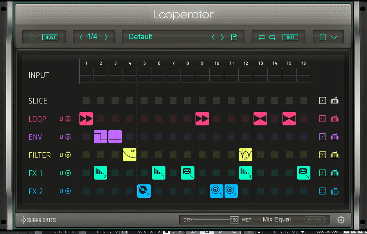
Task: Select previous preset beside Default
Action: tap(213, 37)
